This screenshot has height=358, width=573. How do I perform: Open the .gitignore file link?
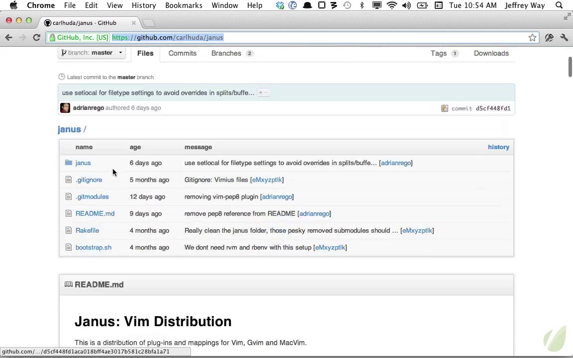[89, 179]
